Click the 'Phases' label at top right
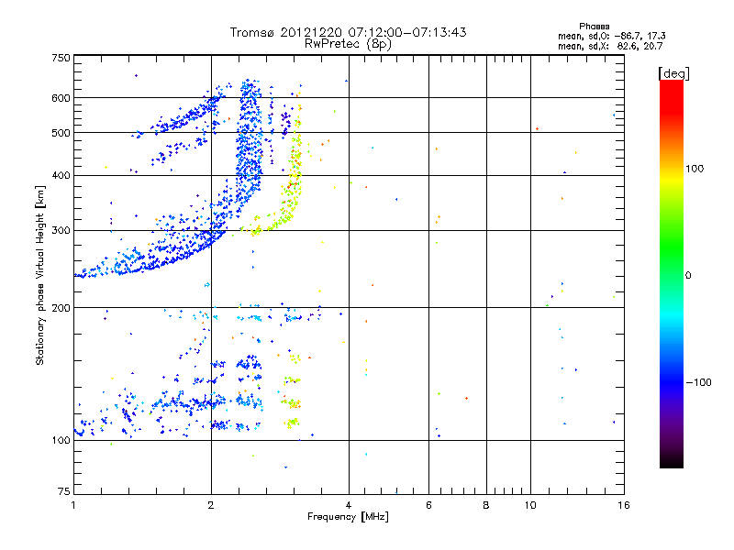The width and height of the screenshot is (734, 550). pos(594,27)
